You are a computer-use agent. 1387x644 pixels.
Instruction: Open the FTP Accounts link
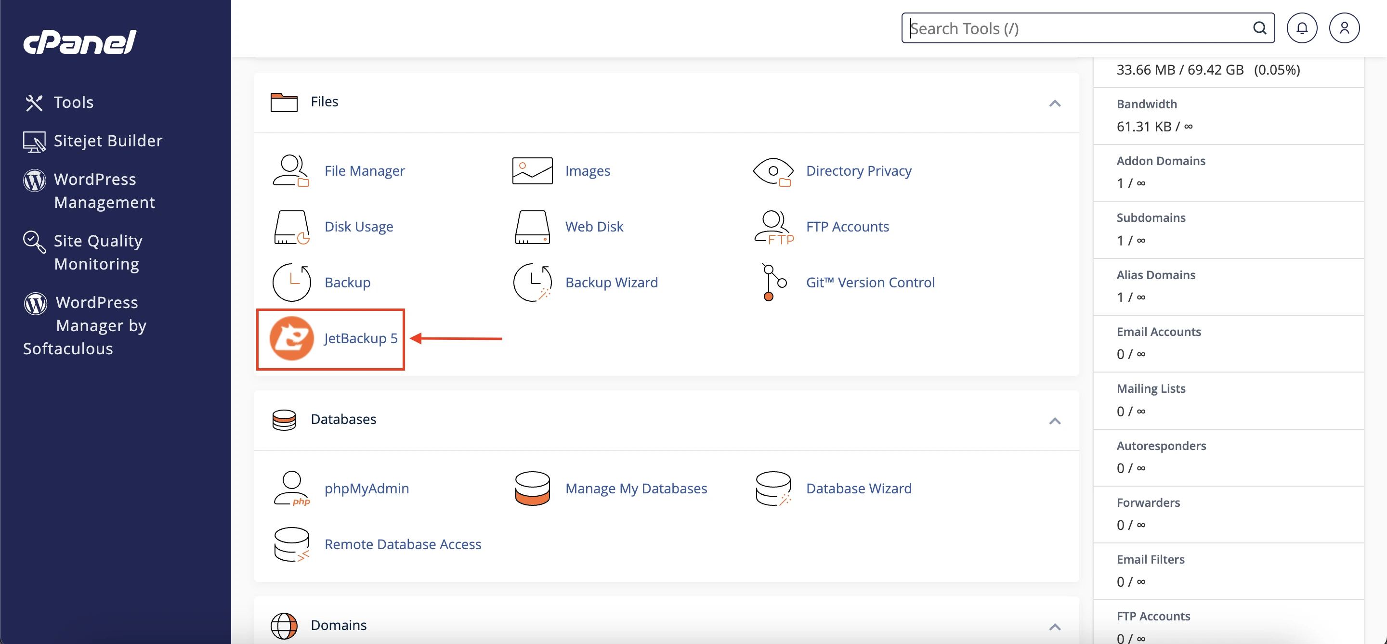[847, 227]
